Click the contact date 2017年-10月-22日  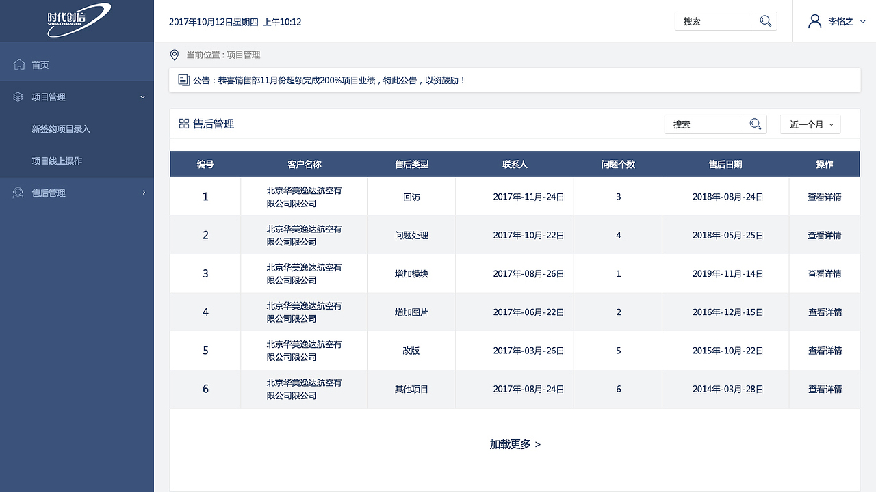[x=528, y=235]
